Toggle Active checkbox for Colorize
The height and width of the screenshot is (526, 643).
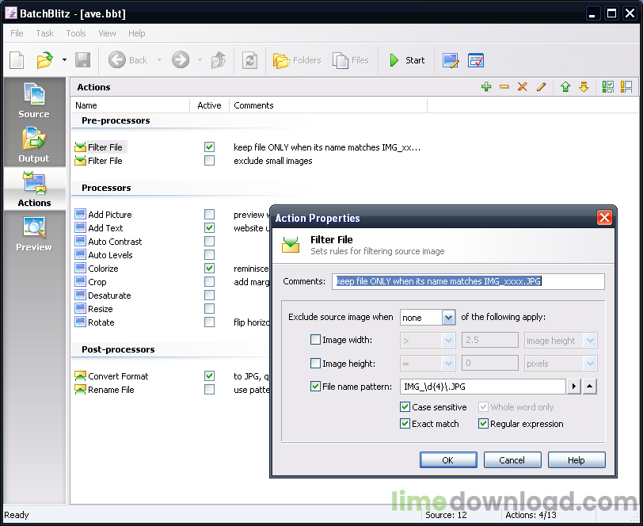[x=209, y=269]
